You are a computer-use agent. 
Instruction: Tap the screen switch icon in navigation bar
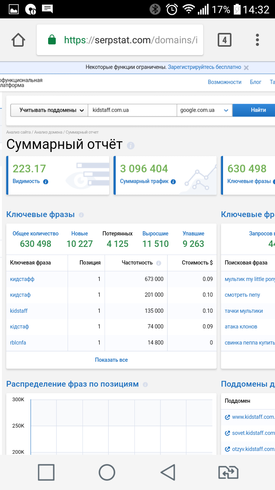coord(228,472)
